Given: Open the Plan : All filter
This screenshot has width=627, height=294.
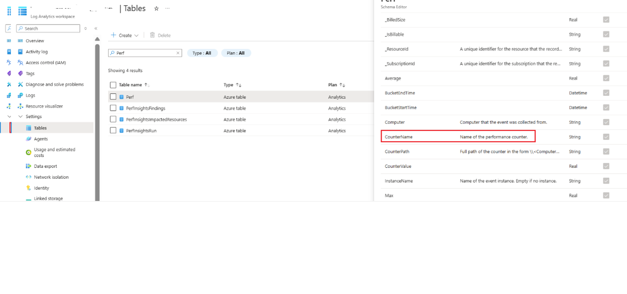Looking at the screenshot, I should pyautogui.click(x=236, y=53).
